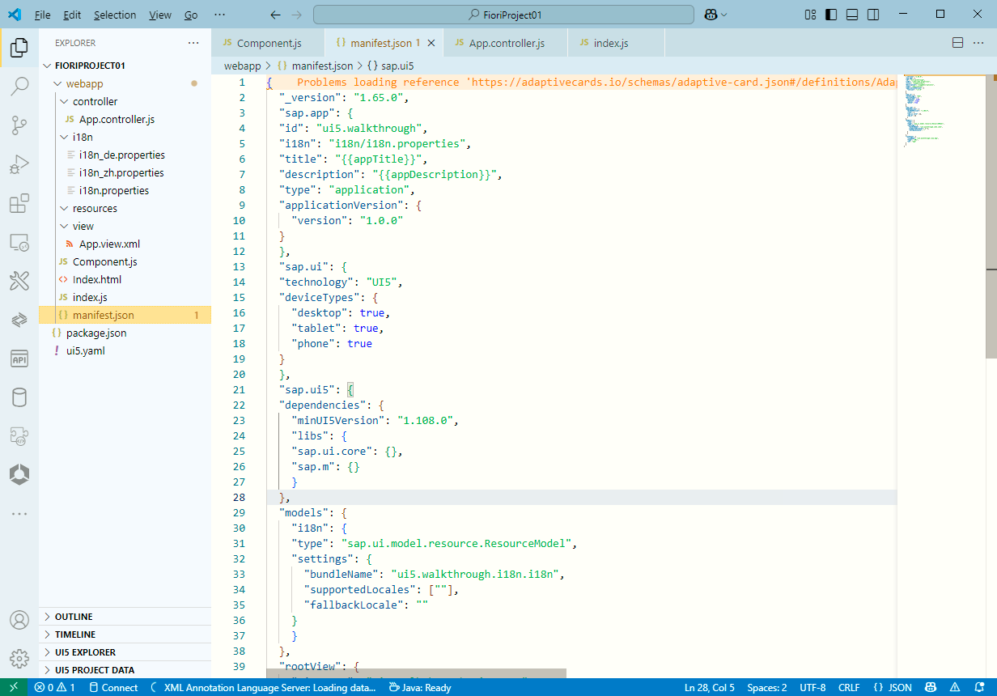Open the Run and Debug view
The height and width of the screenshot is (696, 997).
tap(19, 164)
